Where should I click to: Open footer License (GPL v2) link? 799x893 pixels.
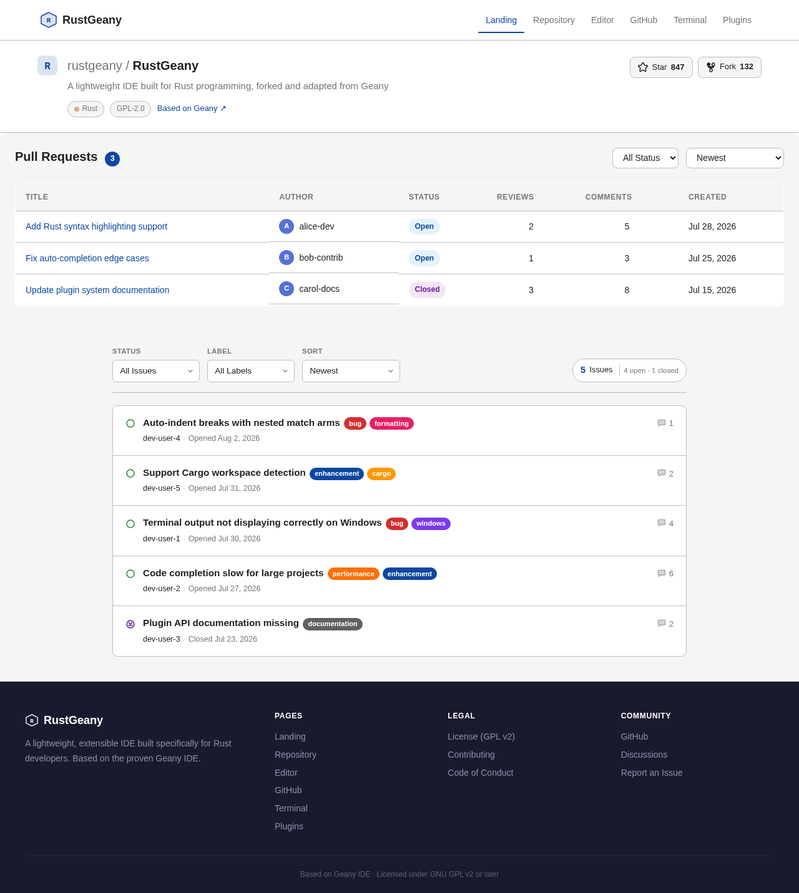[x=481, y=736]
